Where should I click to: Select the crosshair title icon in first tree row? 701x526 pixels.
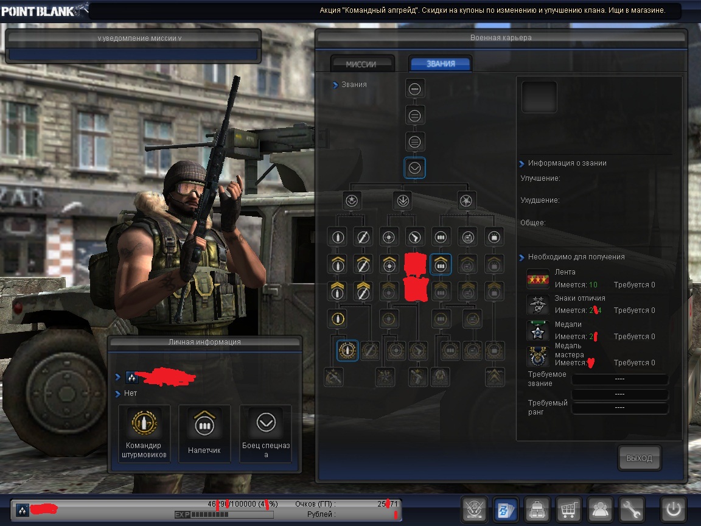point(388,236)
